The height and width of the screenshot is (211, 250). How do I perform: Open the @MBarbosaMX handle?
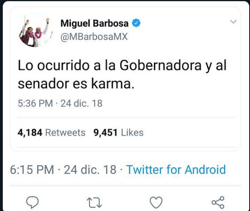[94, 37]
